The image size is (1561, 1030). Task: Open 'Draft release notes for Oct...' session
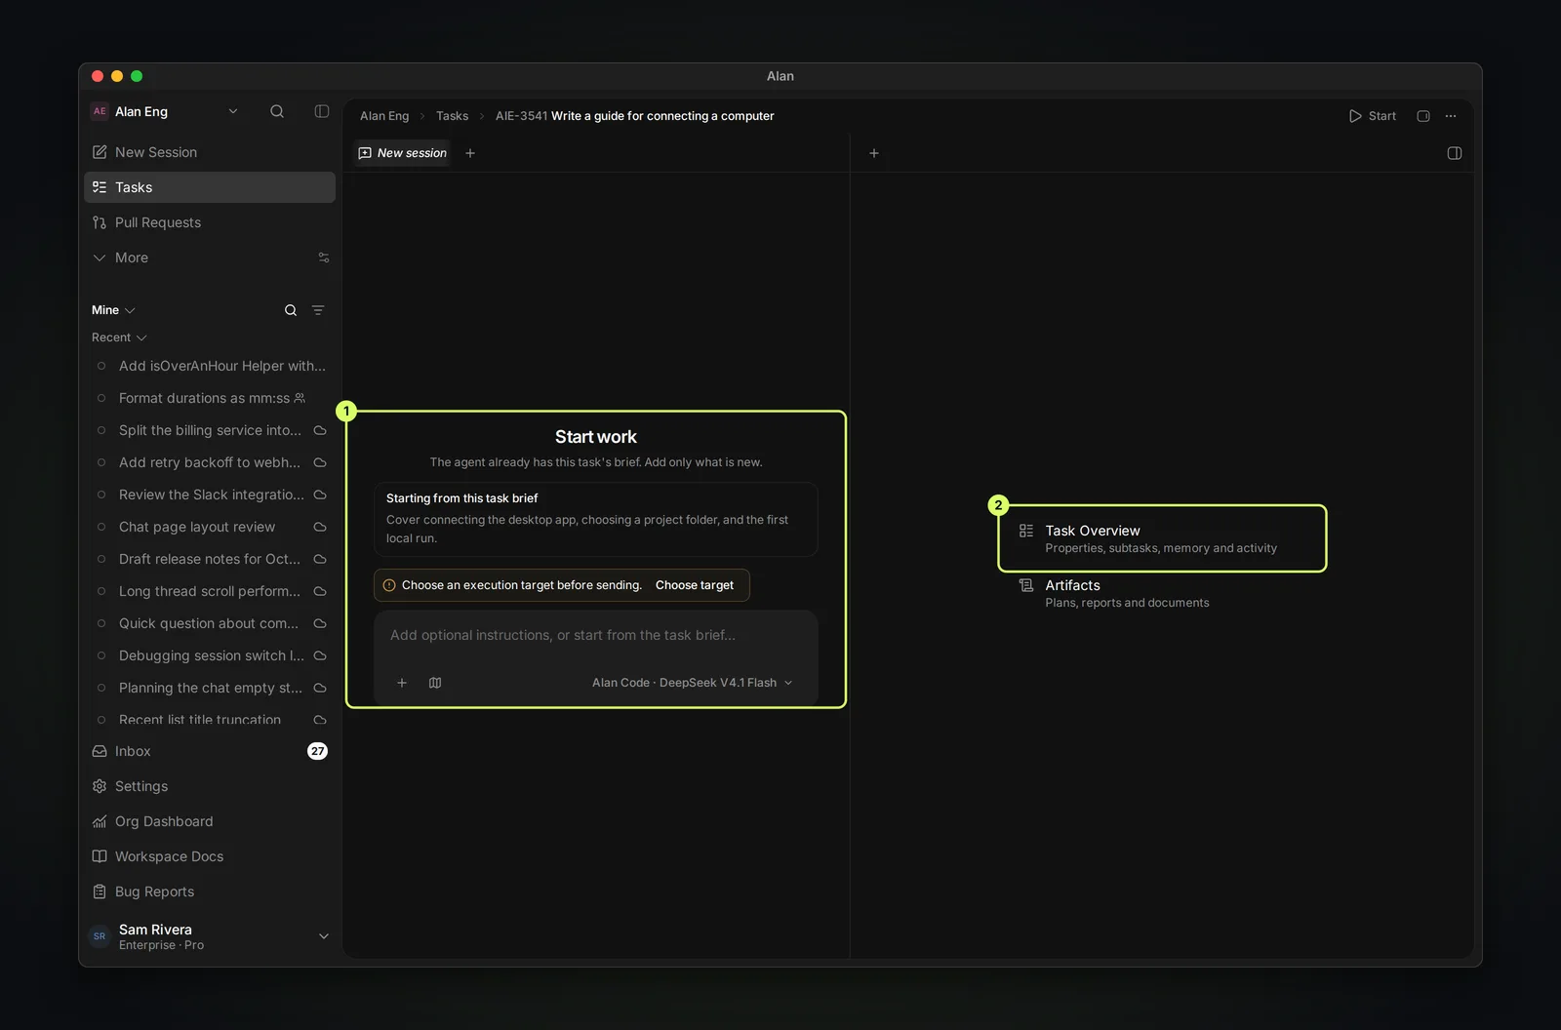(x=210, y=559)
